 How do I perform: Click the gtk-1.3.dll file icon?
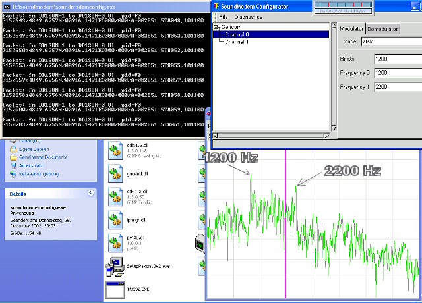(116, 196)
